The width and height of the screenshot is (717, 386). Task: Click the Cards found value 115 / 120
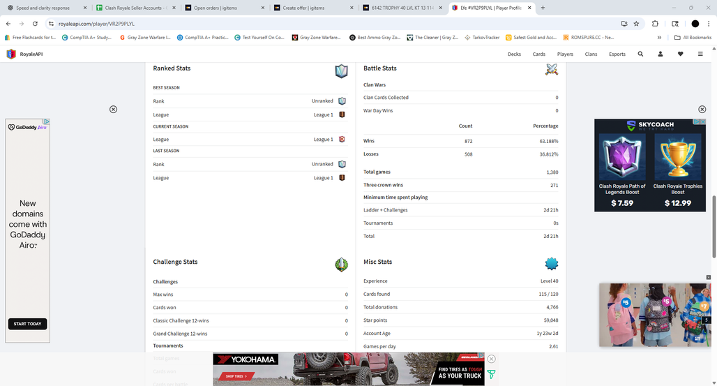click(548, 294)
